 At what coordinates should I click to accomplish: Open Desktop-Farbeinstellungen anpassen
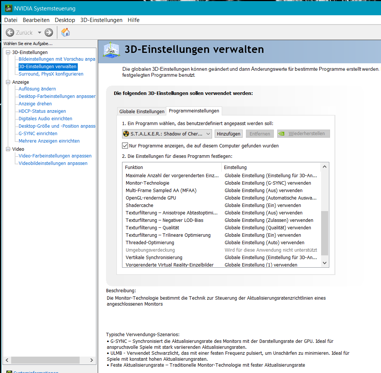(57, 96)
